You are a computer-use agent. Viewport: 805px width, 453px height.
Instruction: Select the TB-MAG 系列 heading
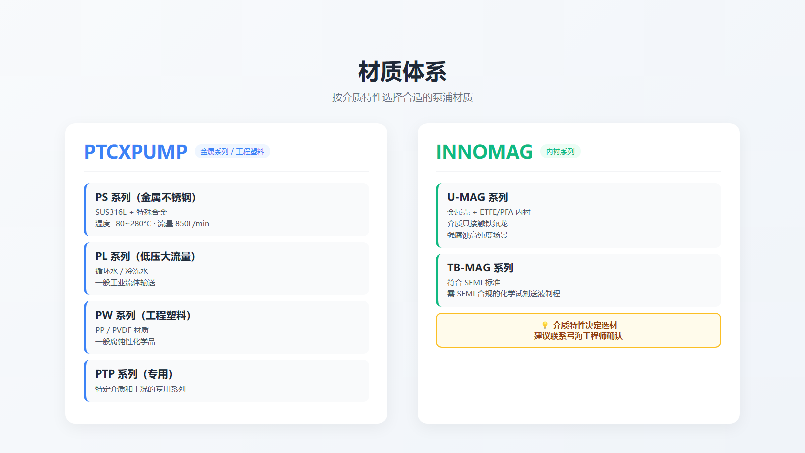480,268
